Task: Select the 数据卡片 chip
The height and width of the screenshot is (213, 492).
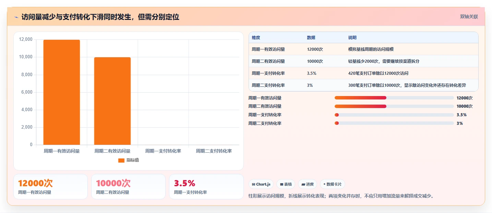Action: [x=333, y=184]
